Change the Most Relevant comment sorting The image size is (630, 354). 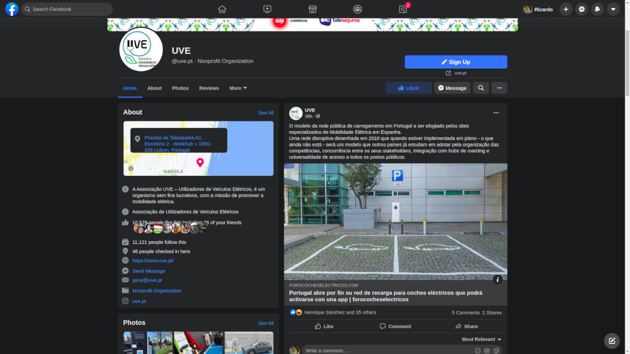click(x=481, y=339)
